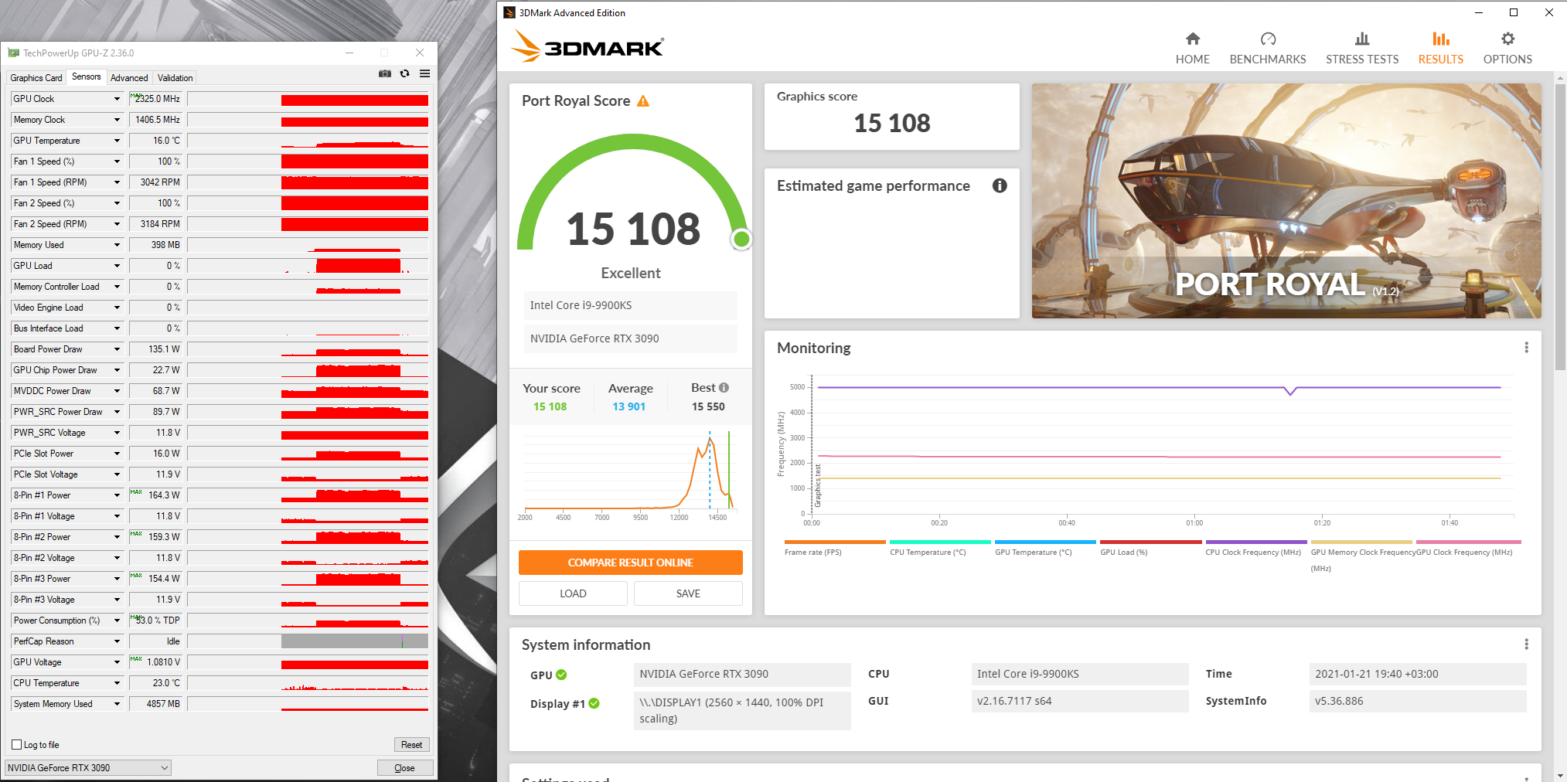
Task: Open 3DMark Options
Action: [x=1507, y=48]
